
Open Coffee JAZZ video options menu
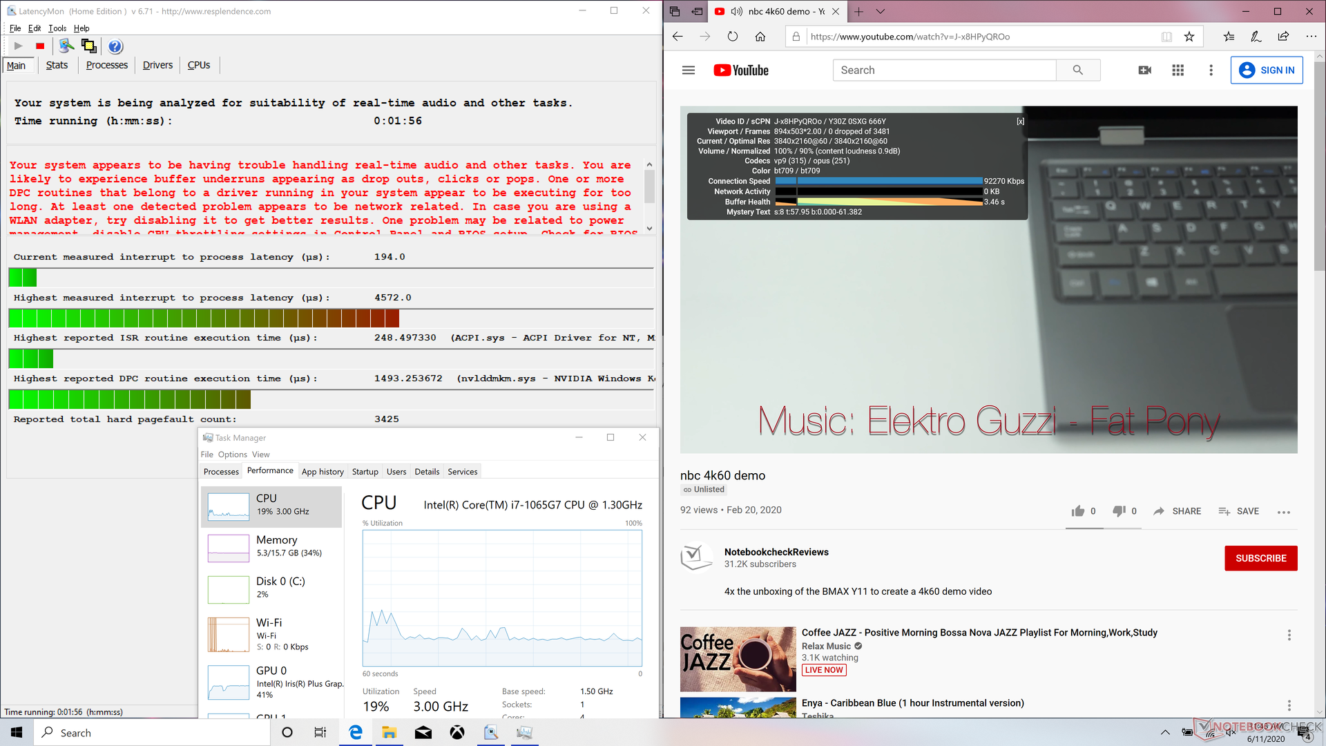tap(1289, 635)
